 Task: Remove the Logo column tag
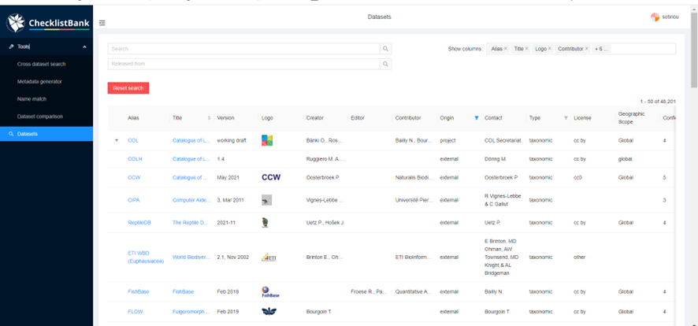[x=549, y=49]
